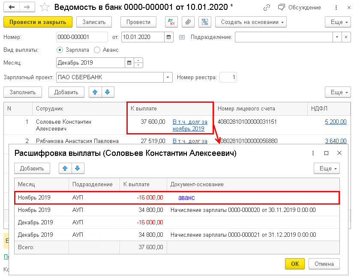Screen dimensions: 354x277
Task: Click the Номер document number field
Action: [x=82, y=37]
